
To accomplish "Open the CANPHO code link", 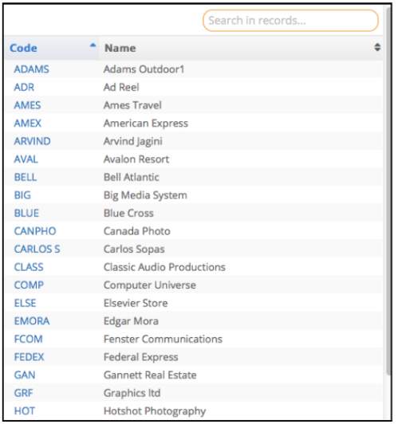I will click(35, 231).
